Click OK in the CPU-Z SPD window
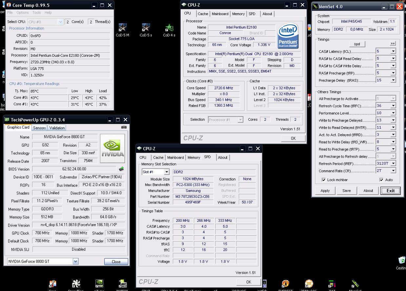Viewport: 406px width, 291px height. coord(249,282)
